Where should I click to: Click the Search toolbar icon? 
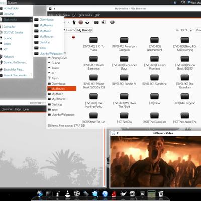tap(112, 22)
